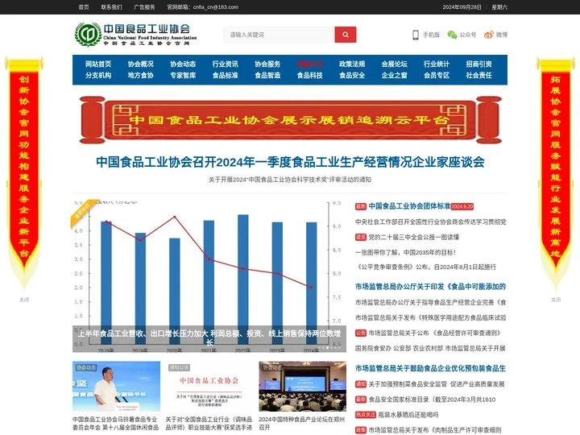
Task: Open headline 市场监管总局办公厅关于印发《食品中可能添加的
Action: [x=430, y=287]
